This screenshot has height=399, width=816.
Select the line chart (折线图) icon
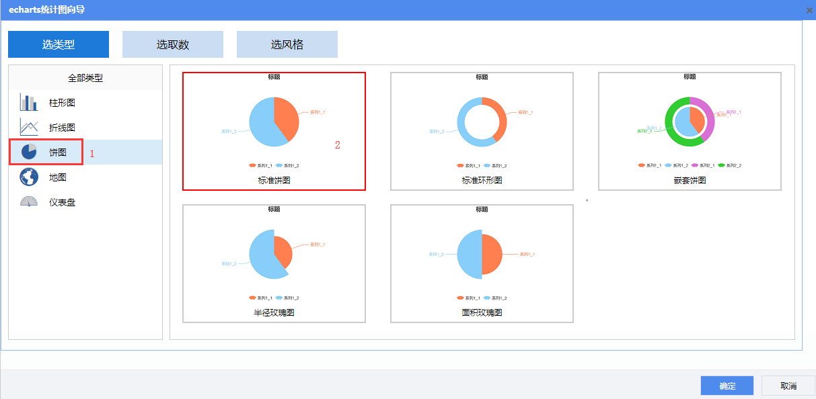(29, 127)
